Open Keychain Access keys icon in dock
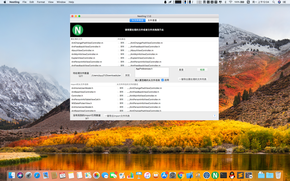Screen dimensions: 290x181 (198, 175)
